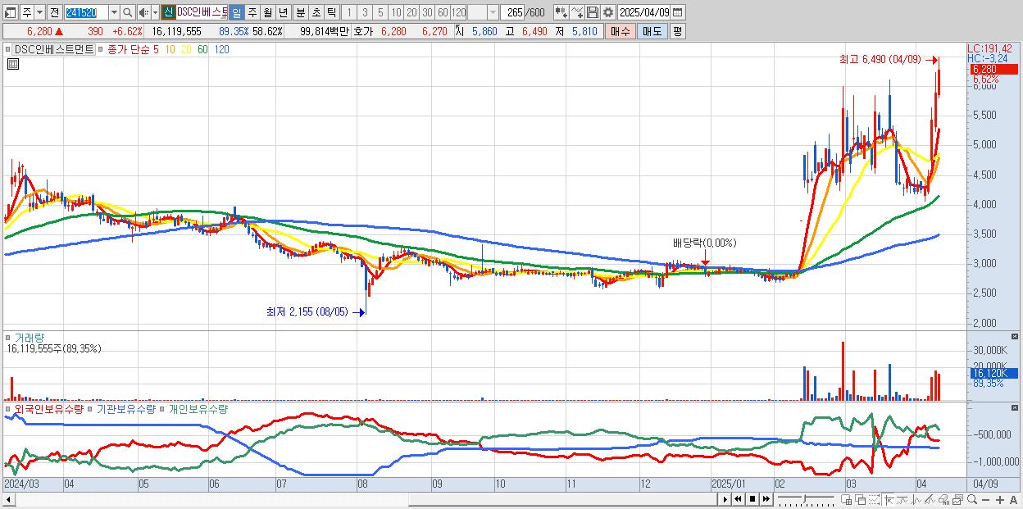
Task: Toggle the 종가 단순 moving average marker
Action: point(102,50)
